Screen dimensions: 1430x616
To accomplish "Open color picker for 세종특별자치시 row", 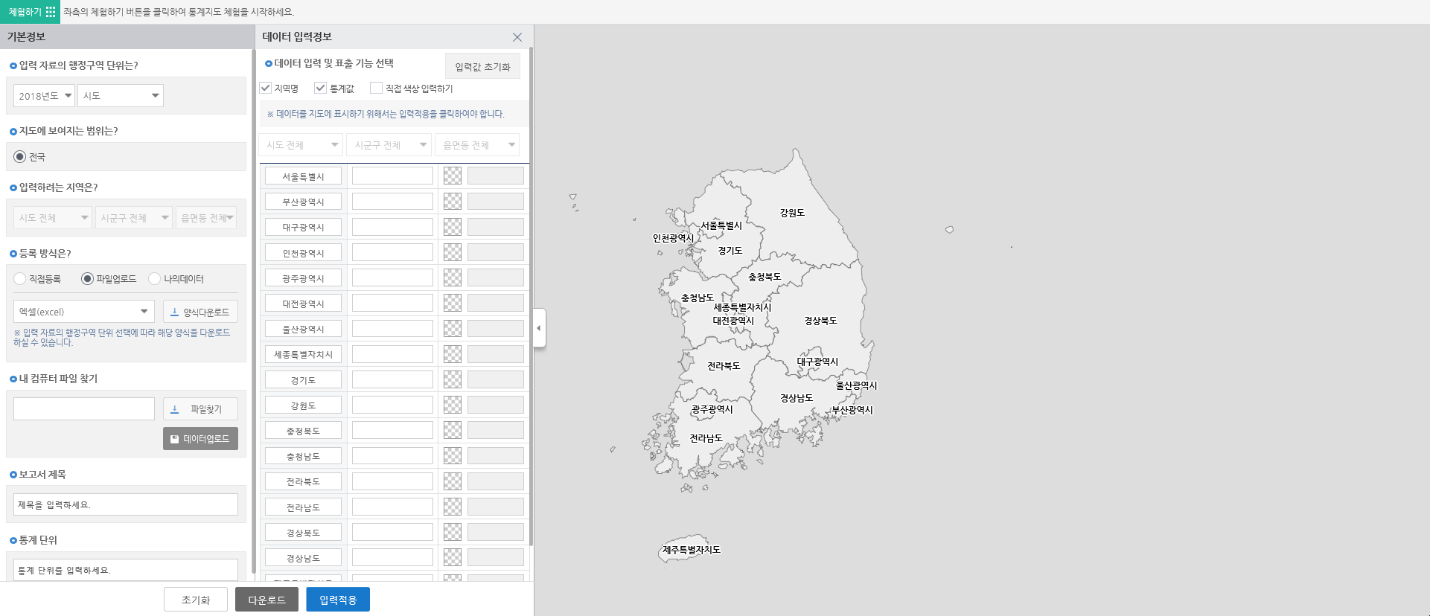I will (x=453, y=354).
